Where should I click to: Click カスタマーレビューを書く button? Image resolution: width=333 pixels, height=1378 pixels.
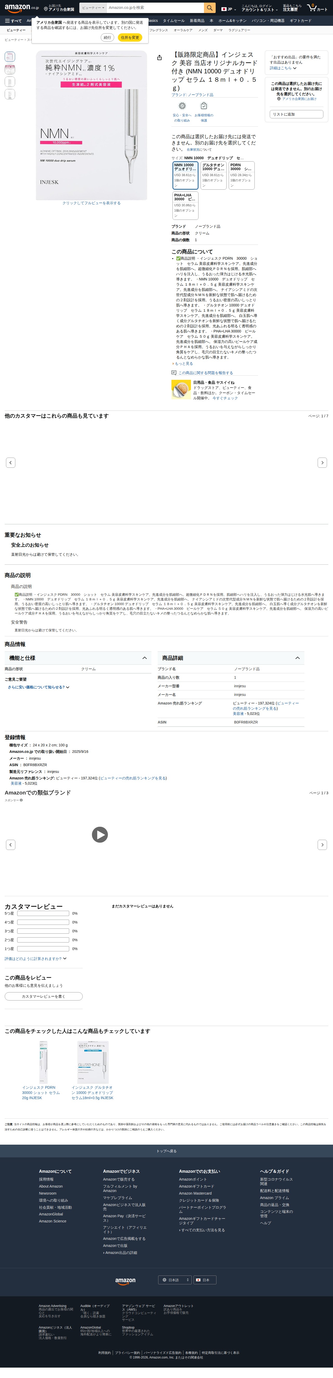(43, 997)
